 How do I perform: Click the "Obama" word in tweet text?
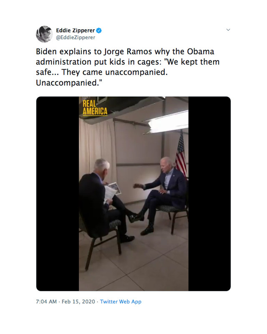[201, 51]
